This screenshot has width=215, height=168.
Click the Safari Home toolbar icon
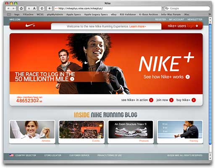(x=21, y=8)
